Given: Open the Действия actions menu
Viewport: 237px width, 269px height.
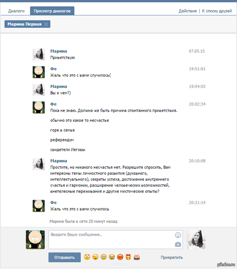Looking at the screenshot, I should [187, 11].
